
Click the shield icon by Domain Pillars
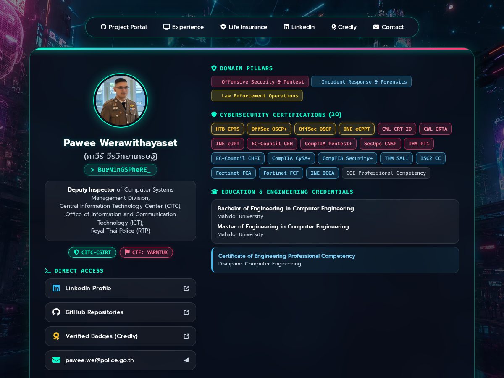(214, 68)
